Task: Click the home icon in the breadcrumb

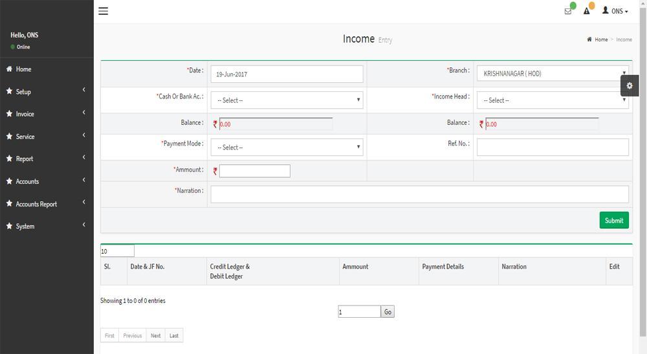Action: pyautogui.click(x=589, y=39)
